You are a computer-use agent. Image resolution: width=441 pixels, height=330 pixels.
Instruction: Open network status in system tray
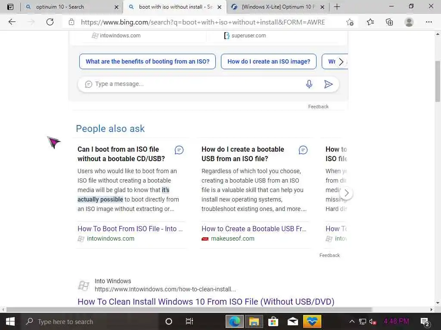click(363, 321)
